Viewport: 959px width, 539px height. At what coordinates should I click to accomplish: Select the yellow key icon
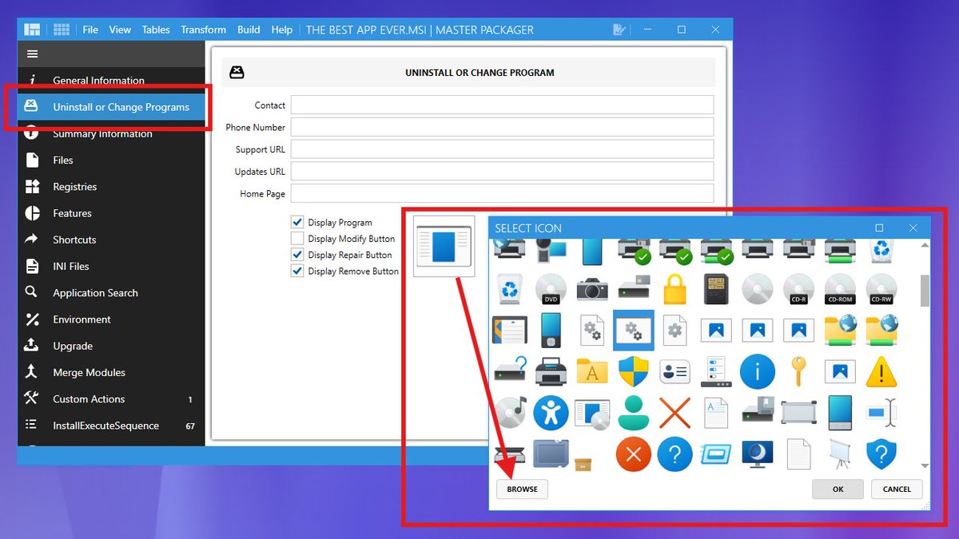coord(798,371)
